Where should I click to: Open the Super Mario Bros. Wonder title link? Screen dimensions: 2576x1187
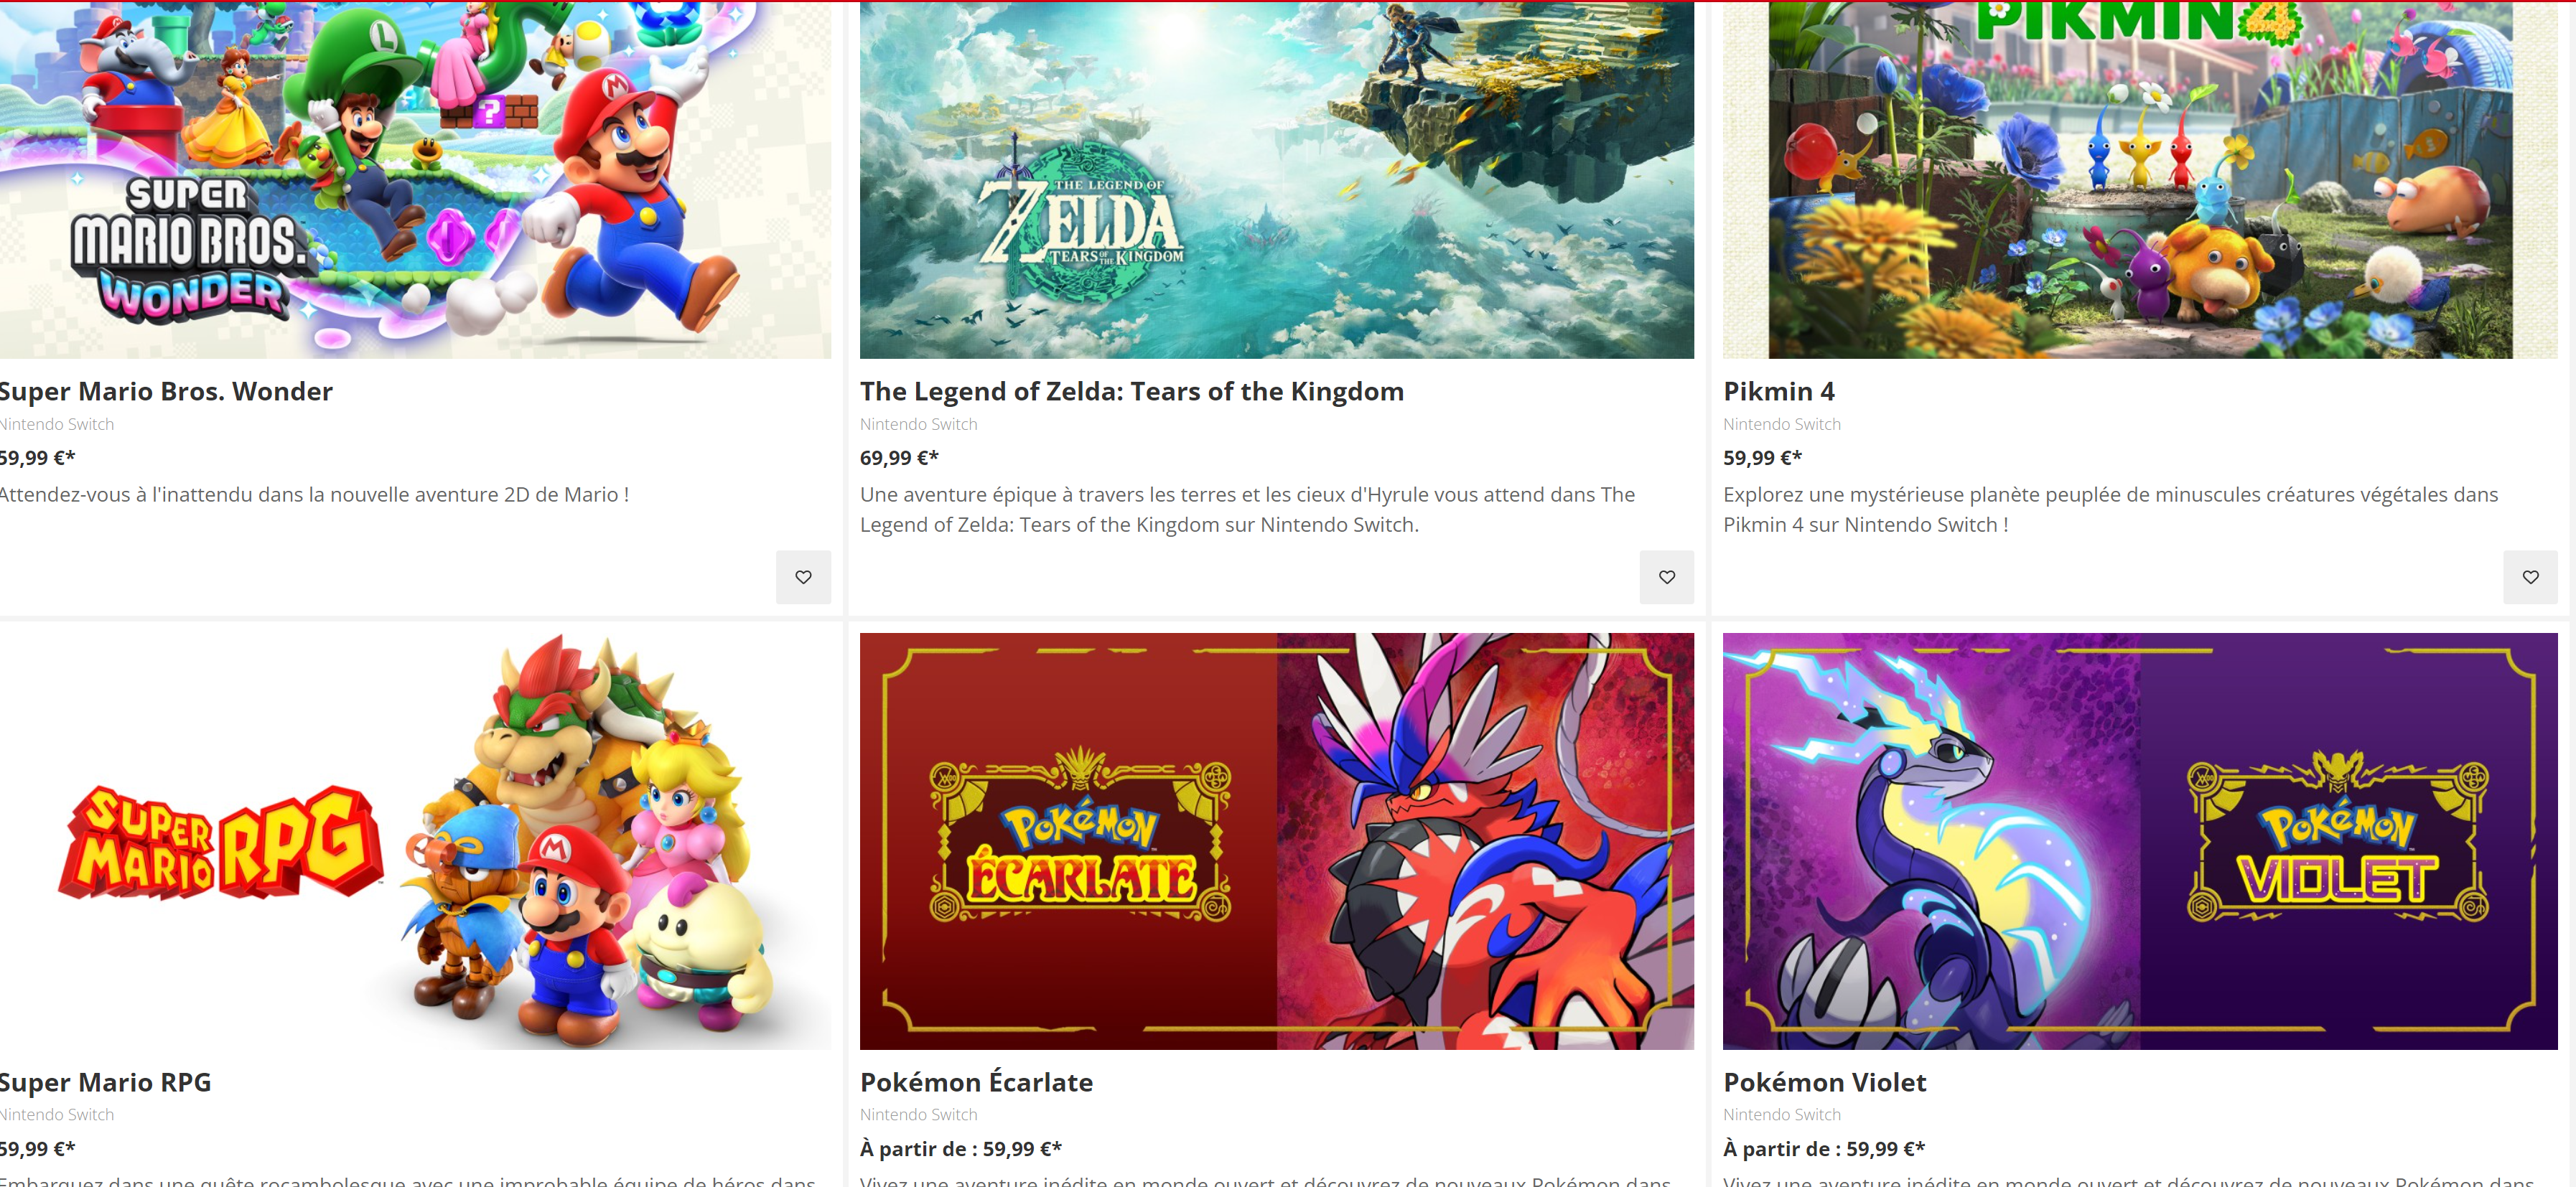(x=166, y=391)
